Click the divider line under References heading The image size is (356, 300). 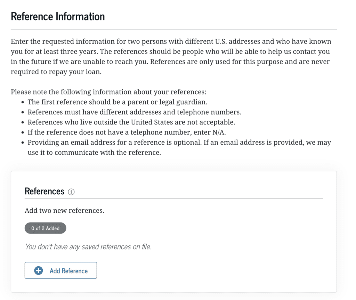[173, 198]
